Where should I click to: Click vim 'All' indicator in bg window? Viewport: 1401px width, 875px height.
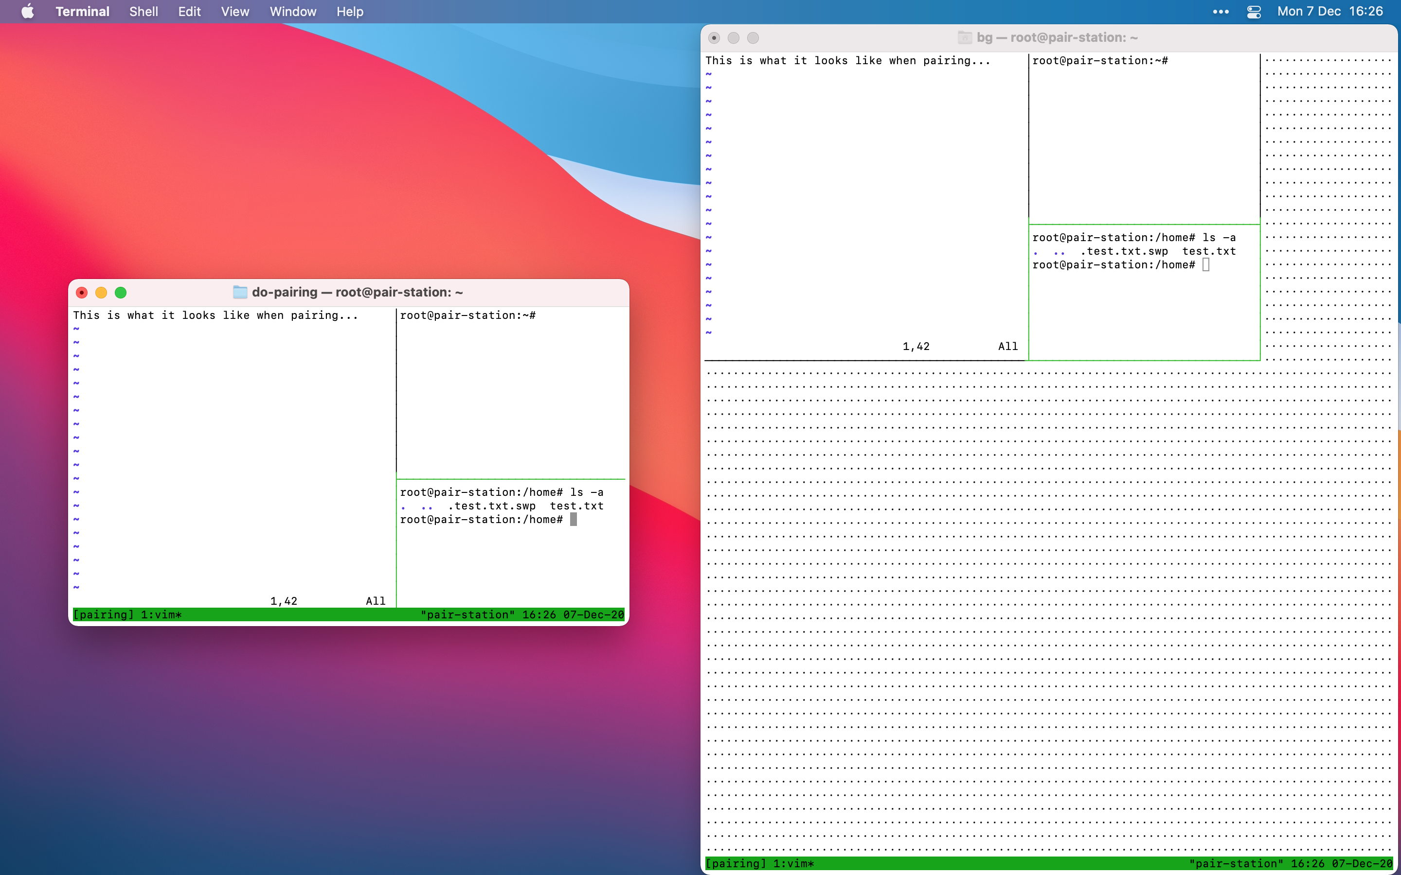coord(1008,347)
